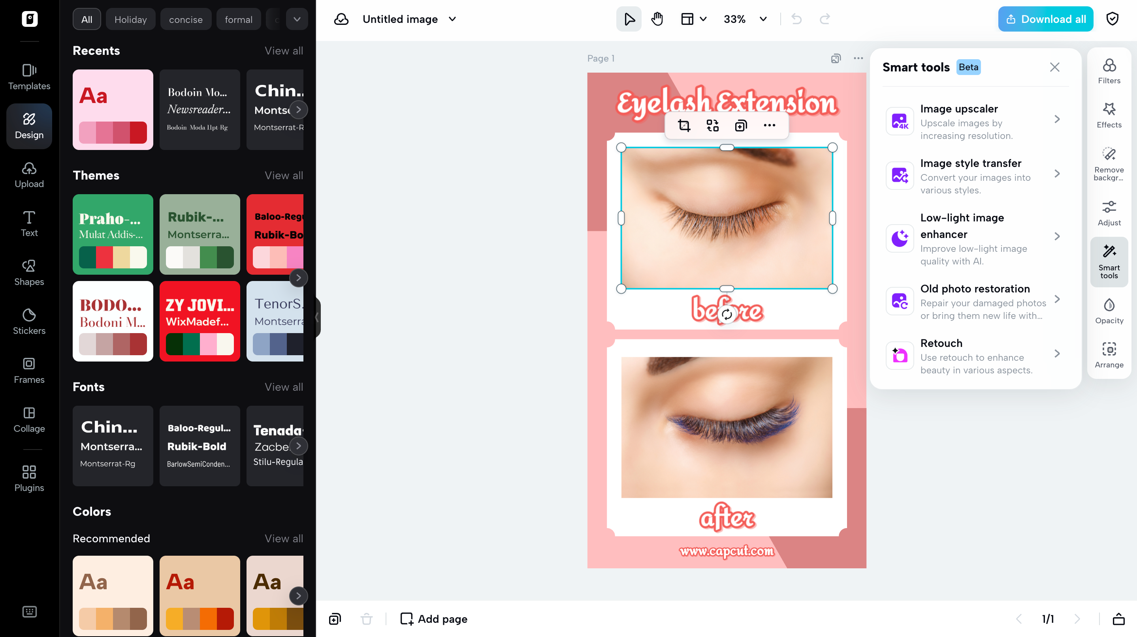Screen dimensions: 1137x637
Task: Expand the Untitled image title dropdown
Action: coord(452,19)
